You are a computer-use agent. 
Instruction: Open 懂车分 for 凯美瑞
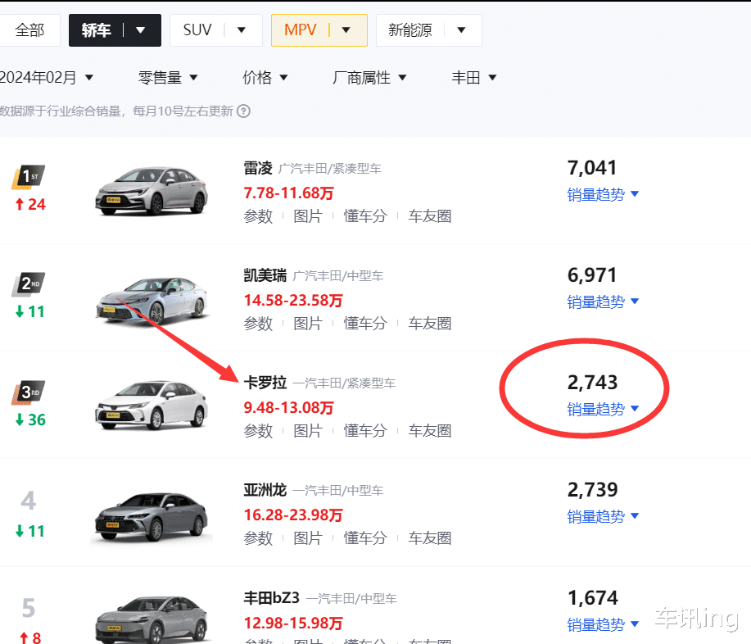365,324
